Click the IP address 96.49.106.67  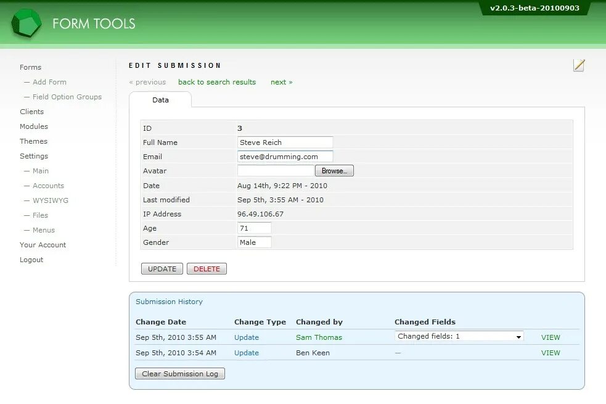261,214
